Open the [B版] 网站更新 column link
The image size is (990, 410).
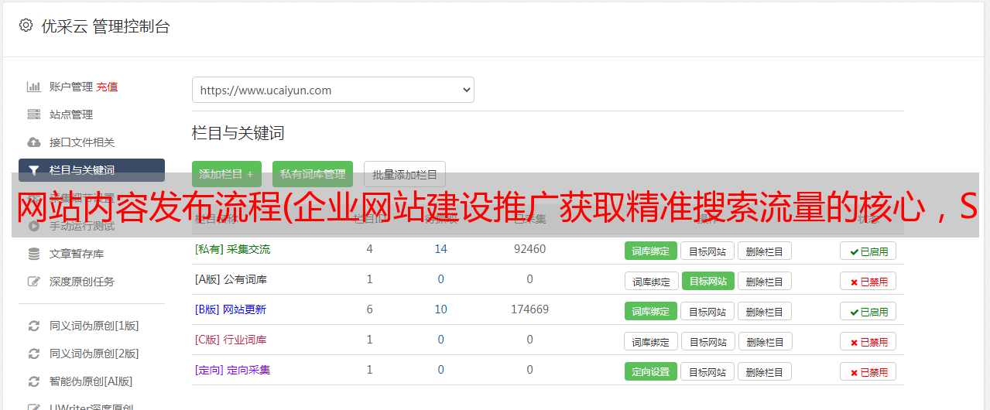click(x=231, y=309)
